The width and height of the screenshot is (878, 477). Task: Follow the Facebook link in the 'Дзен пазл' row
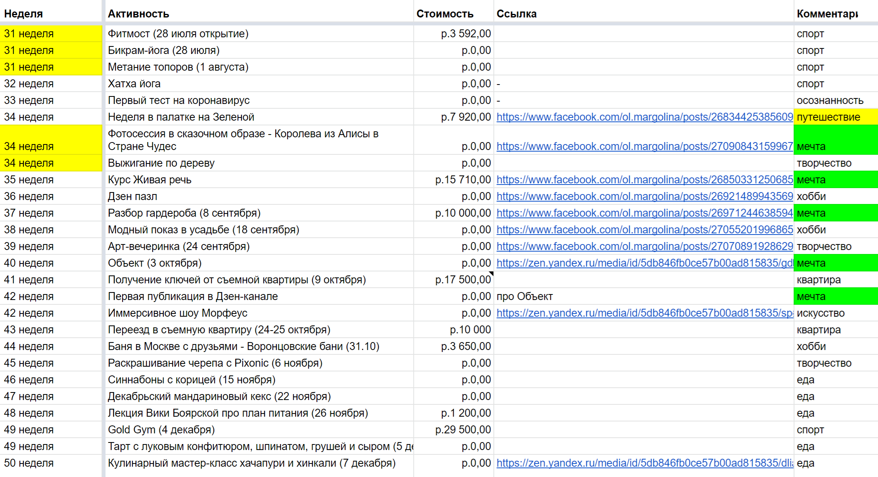pyautogui.click(x=644, y=196)
